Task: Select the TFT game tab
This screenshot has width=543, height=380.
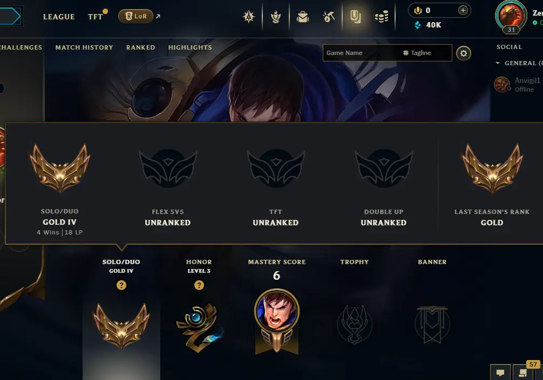Action: (x=95, y=17)
